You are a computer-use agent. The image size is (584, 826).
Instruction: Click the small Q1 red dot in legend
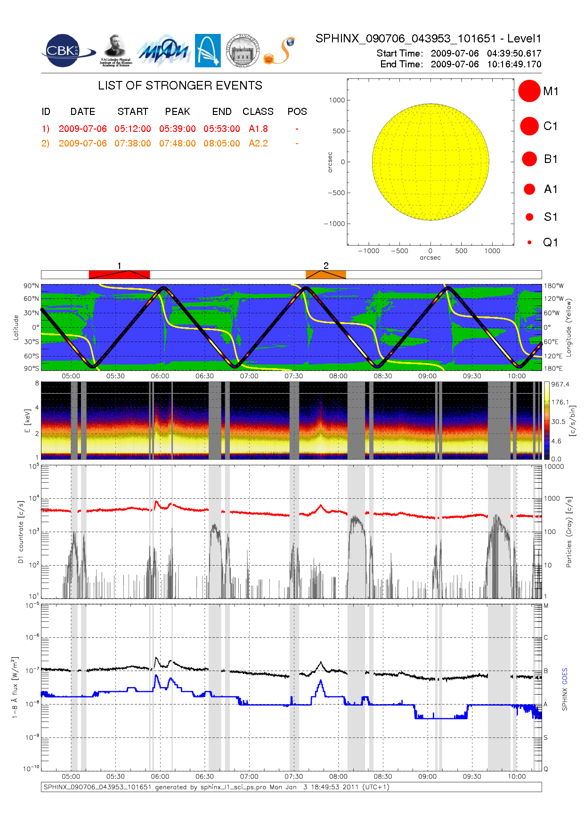click(x=529, y=242)
